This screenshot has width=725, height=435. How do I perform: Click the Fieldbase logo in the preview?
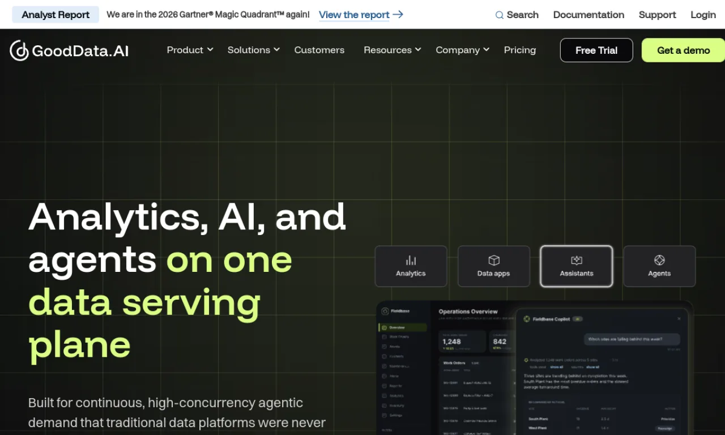[x=395, y=311]
